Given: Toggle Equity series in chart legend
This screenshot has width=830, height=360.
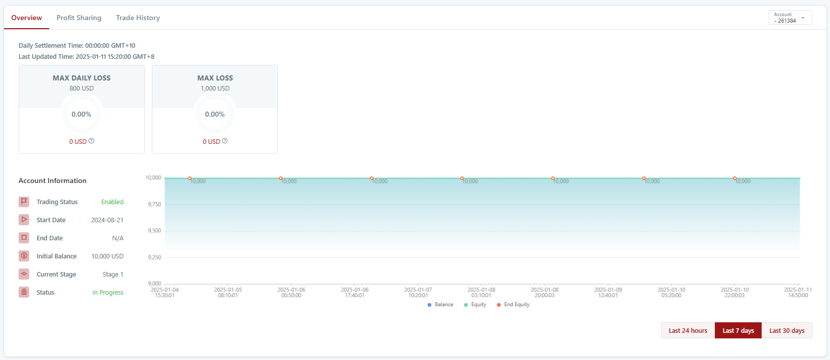Looking at the screenshot, I should point(475,305).
